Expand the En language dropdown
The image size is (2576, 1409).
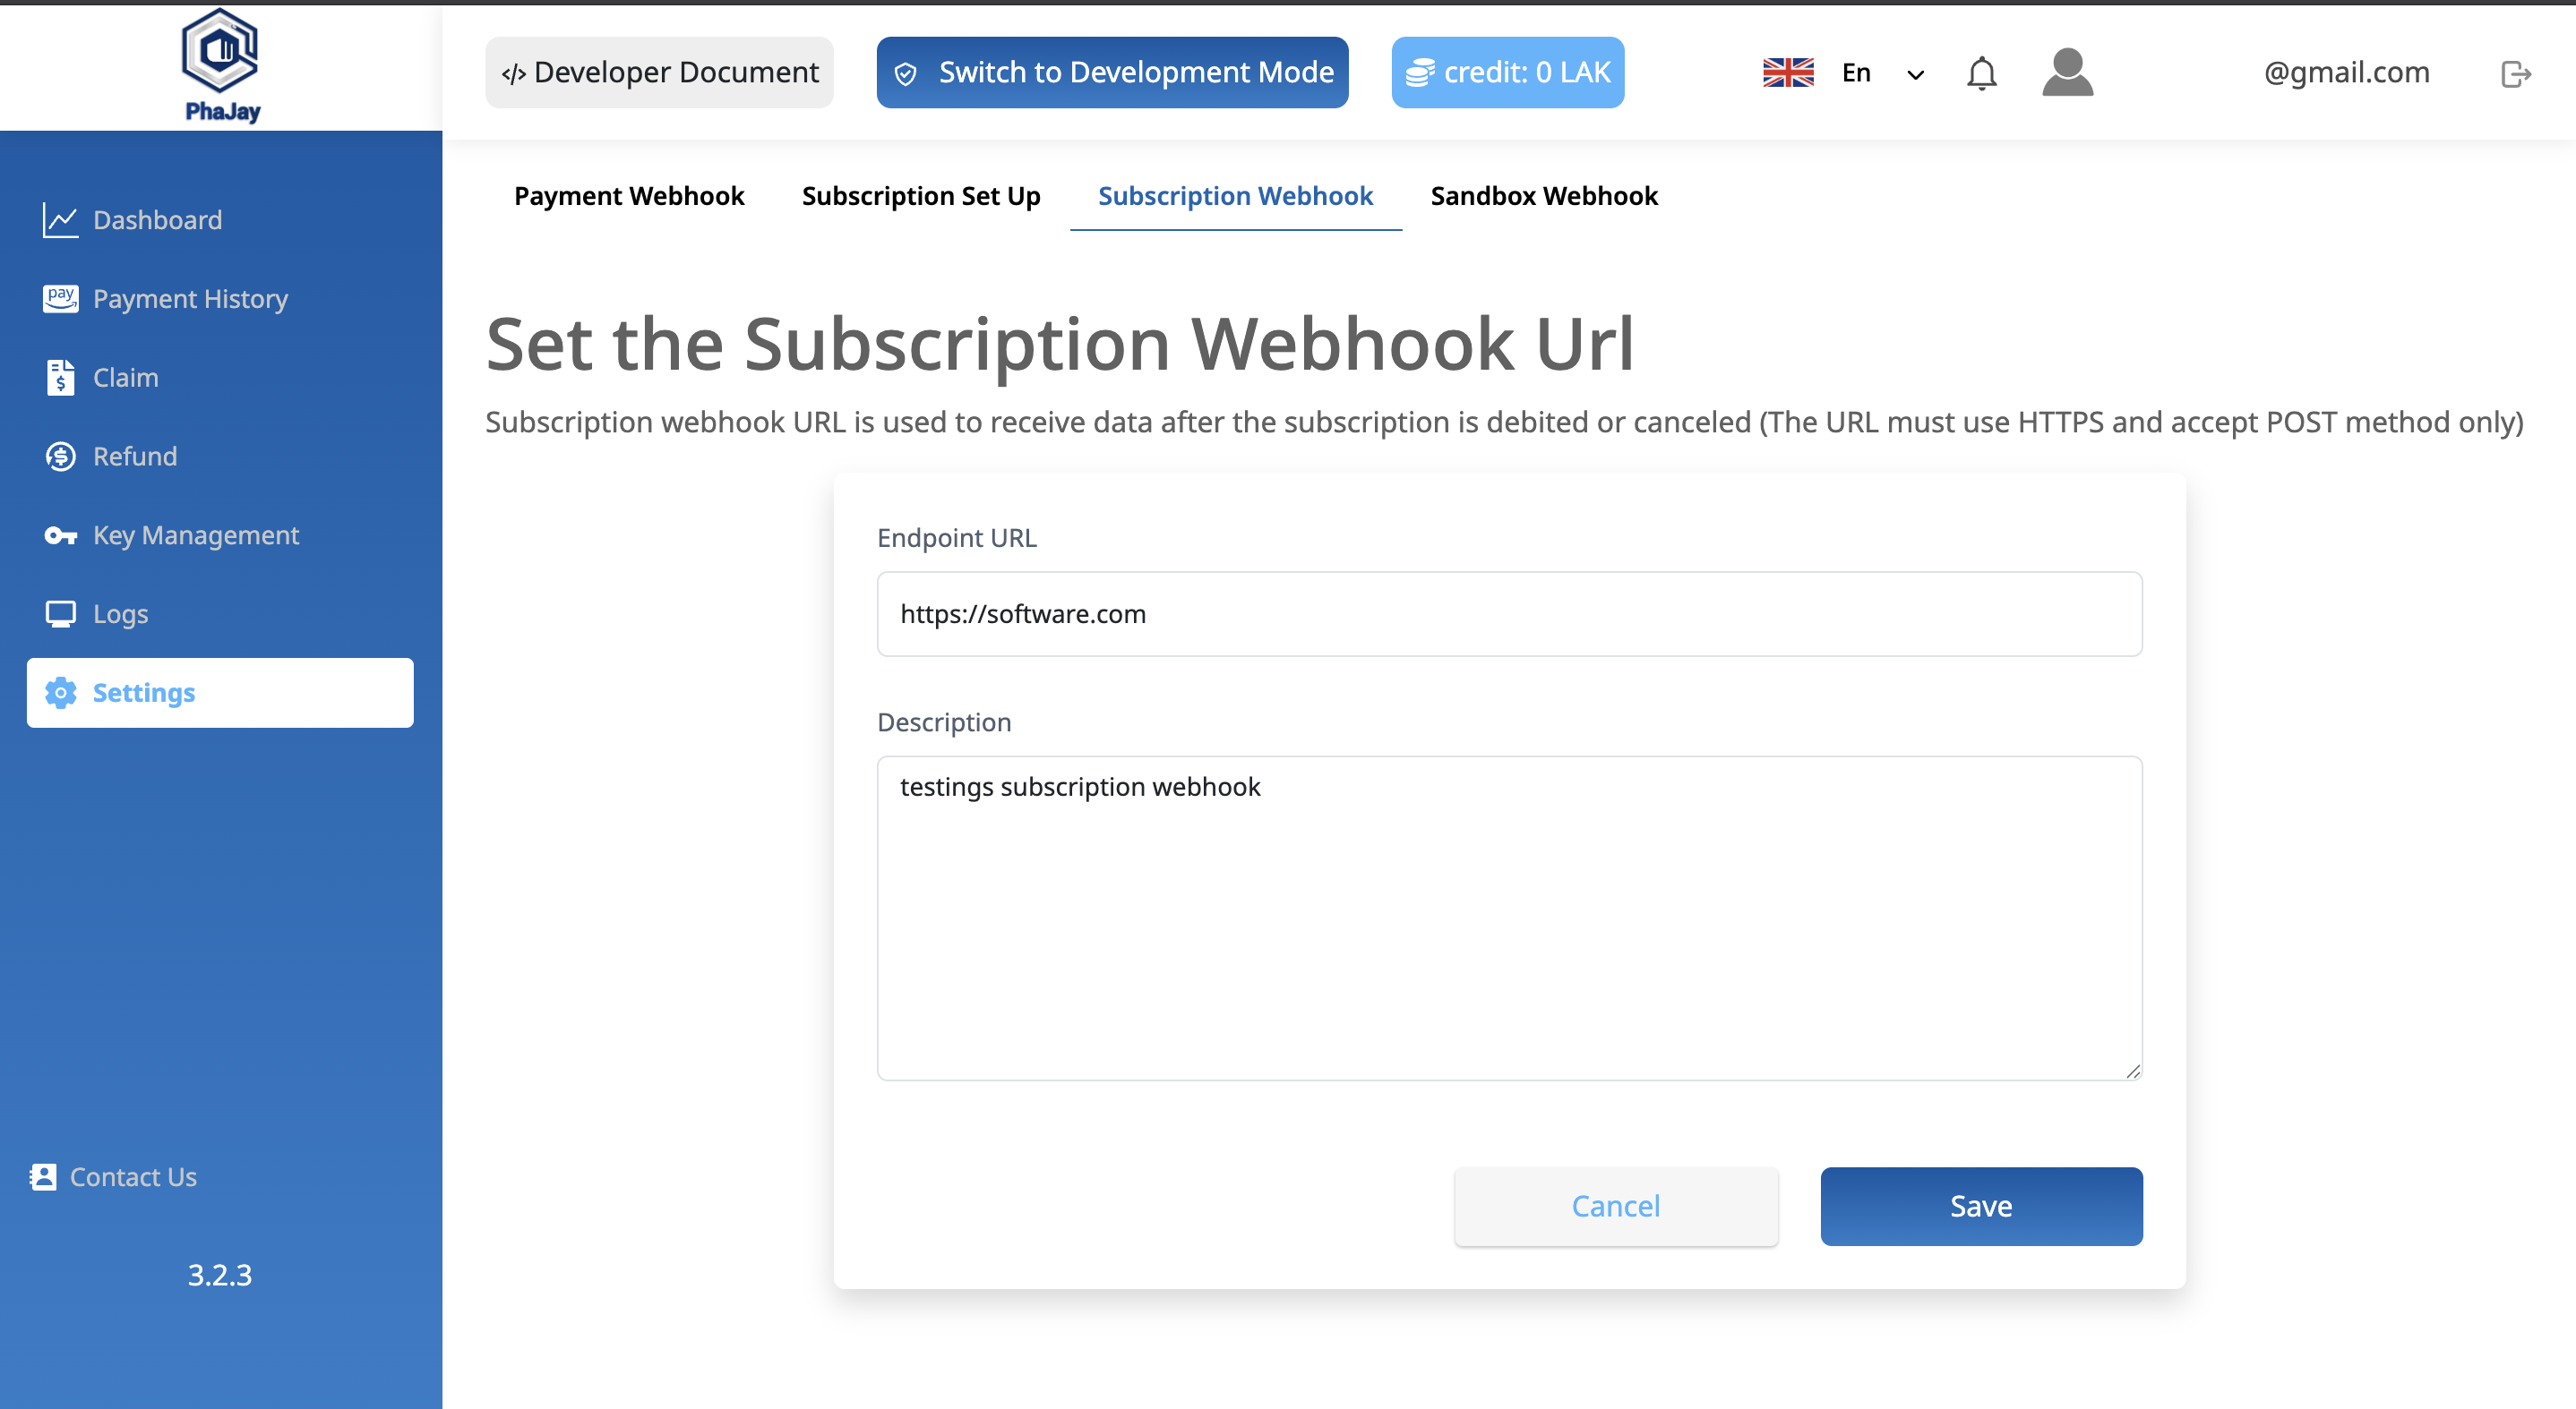point(1881,73)
